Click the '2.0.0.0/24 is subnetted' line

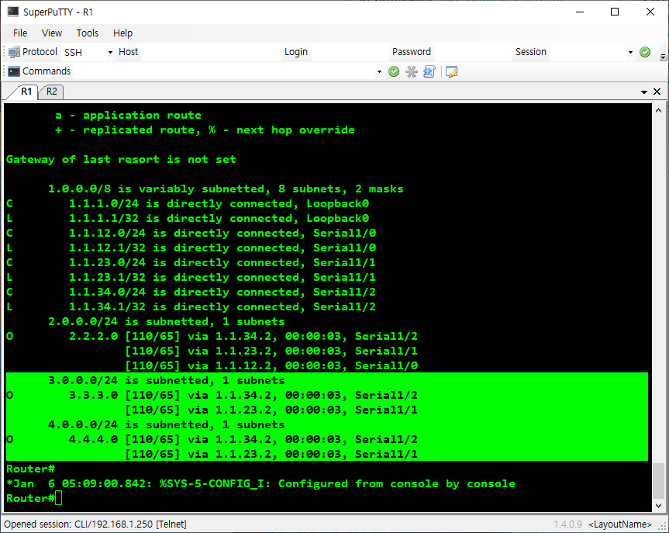click(x=166, y=322)
